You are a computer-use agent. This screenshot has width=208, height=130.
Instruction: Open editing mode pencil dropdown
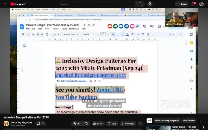(171, 34)
